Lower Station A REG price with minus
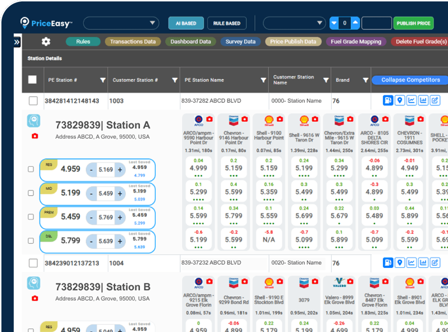The height and width of the screenshot is (332, 448). pos(92,169)
